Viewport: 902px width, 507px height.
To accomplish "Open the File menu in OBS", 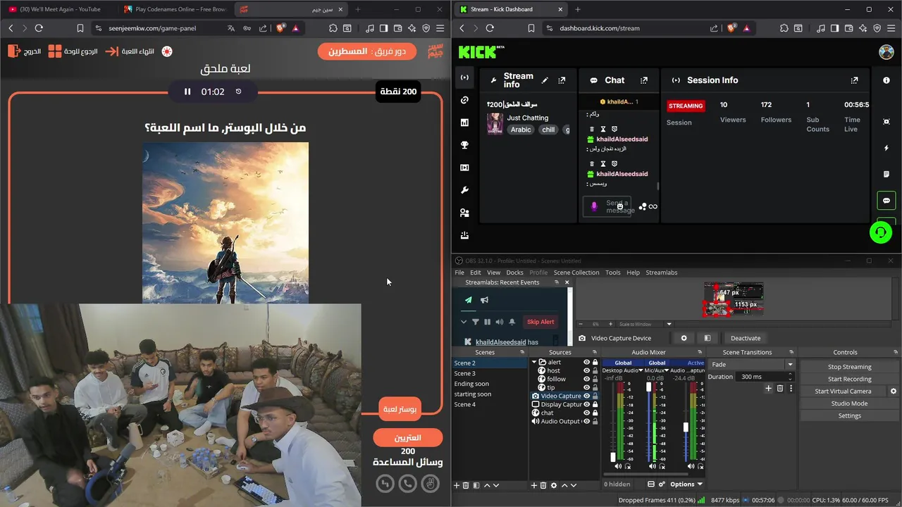I will (x=459, y=273).
